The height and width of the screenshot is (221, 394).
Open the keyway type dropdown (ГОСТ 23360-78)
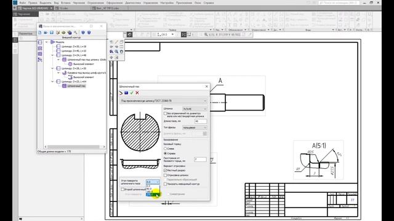[x=163, y=101]
